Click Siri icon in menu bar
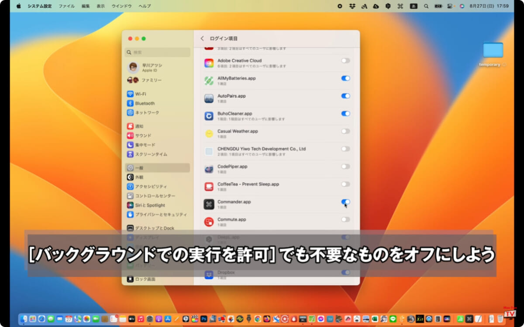 tap(462, 6)
